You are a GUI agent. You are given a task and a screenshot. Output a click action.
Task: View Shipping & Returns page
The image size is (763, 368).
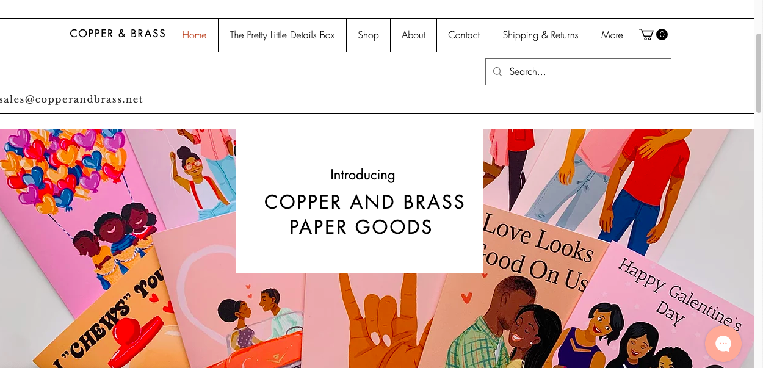540,35
